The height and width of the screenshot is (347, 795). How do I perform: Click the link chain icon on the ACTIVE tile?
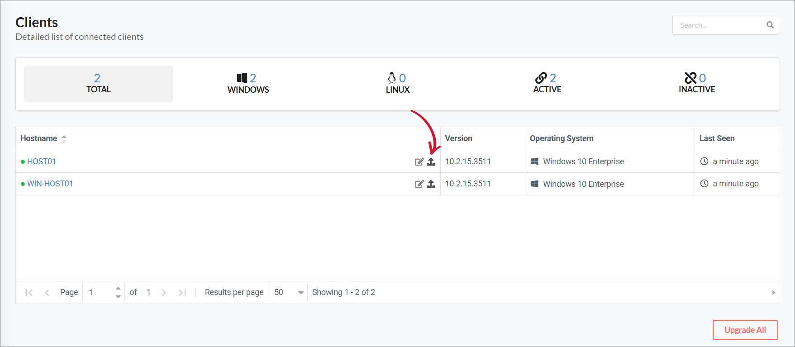[541, 78]
